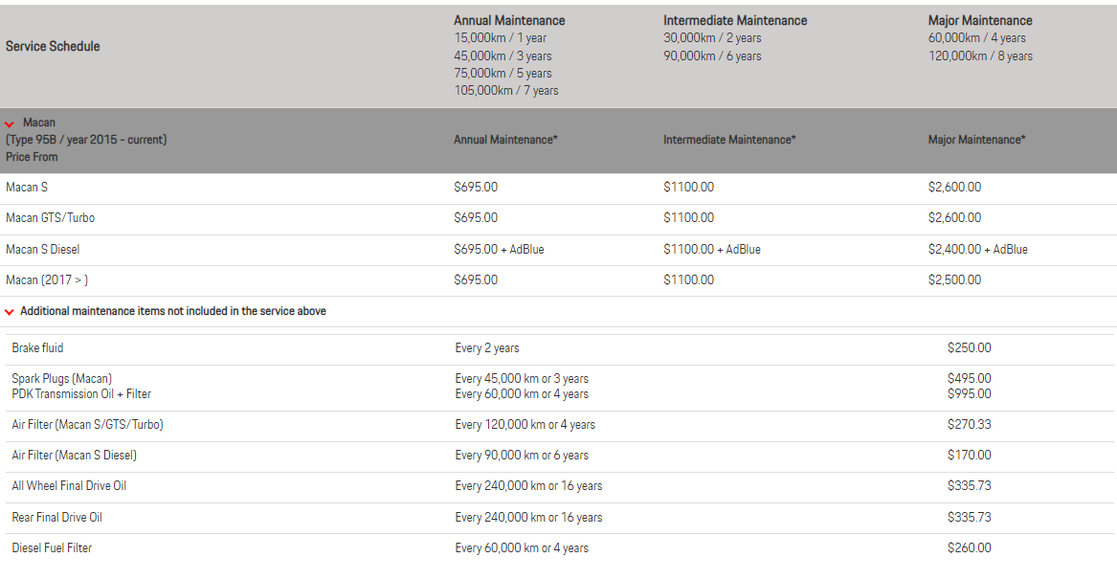
Task: Click Rear Final Drive Oil item
Action: point(56,518)
